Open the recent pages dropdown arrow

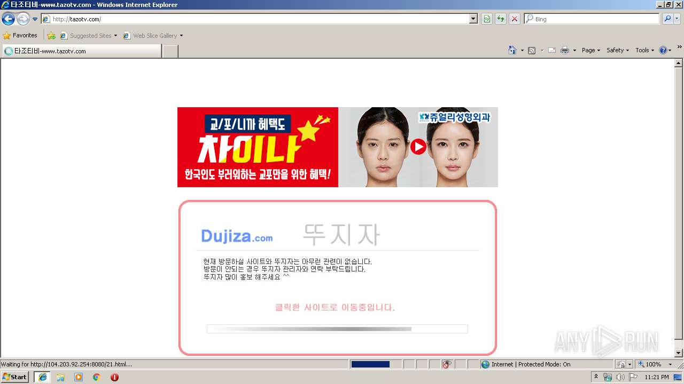click(x=35, y=19)
